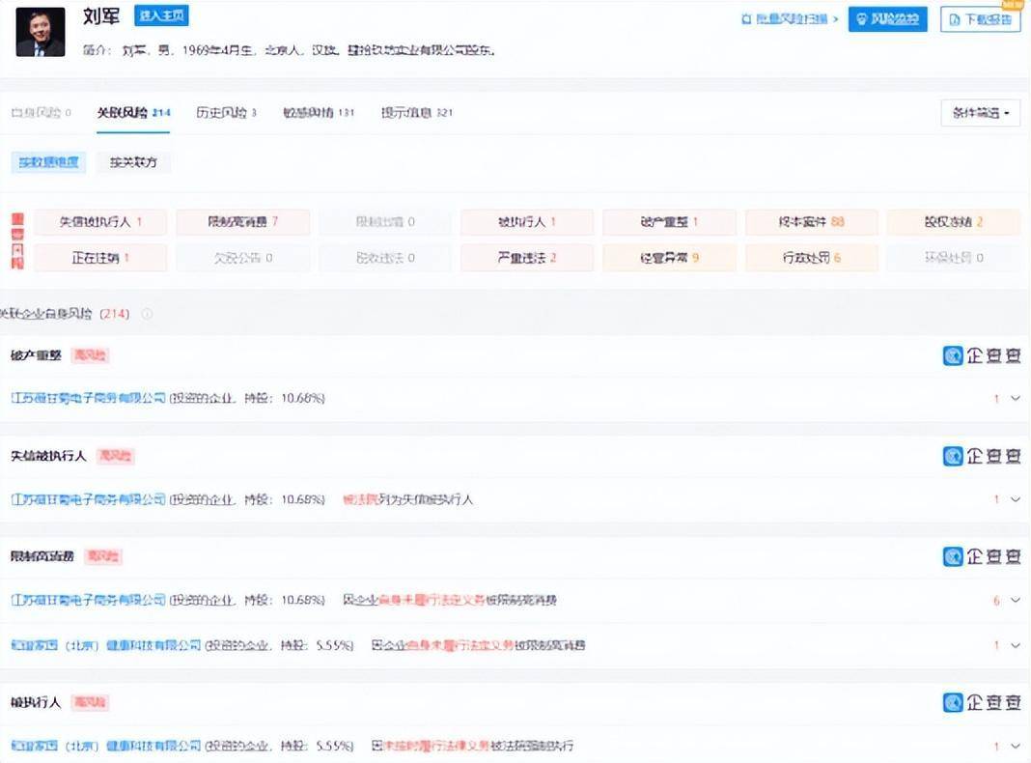Open the 敏感舆情 tab

click(318, 113)
